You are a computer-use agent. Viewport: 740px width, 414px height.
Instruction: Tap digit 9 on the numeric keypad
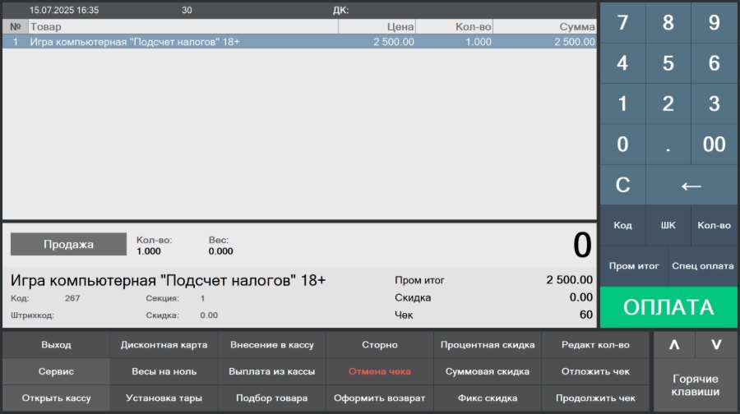point(714,23)
